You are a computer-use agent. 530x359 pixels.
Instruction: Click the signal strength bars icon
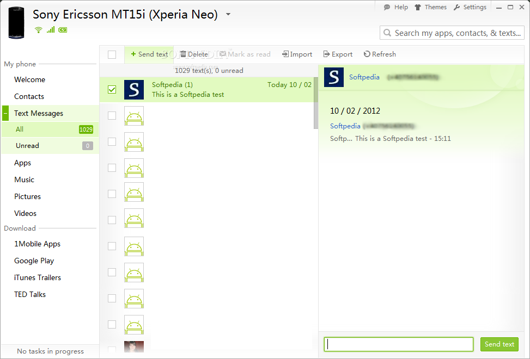51,30
